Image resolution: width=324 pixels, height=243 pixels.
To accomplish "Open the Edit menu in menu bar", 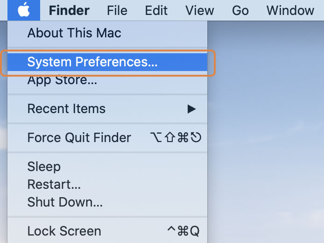I will tap(156, 10).
